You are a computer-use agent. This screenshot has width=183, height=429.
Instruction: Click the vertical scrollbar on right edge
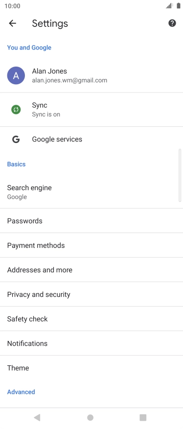(180, 175)
